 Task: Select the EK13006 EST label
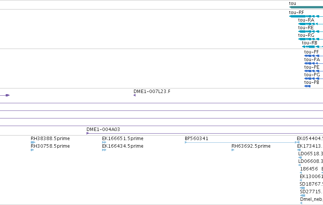311,177
